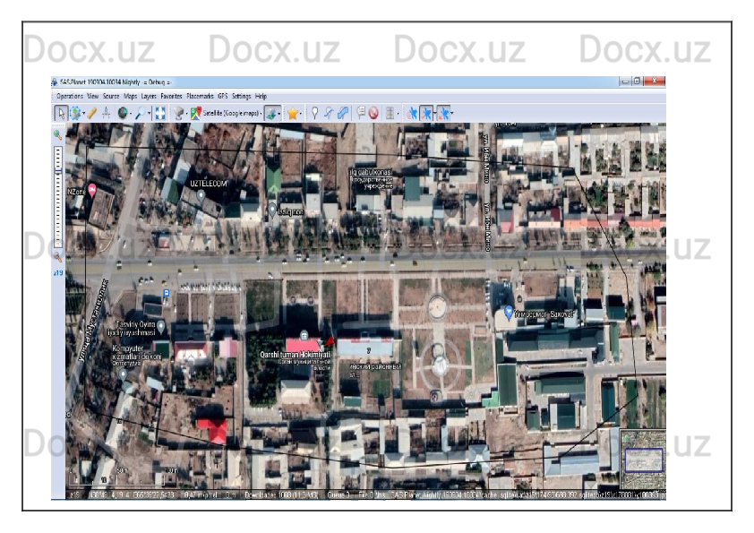Viewport: 754px width, 533px height.
Task: Click the zoom out magnifier below slider
Action: pyautogui.click(x=59, y=256)
